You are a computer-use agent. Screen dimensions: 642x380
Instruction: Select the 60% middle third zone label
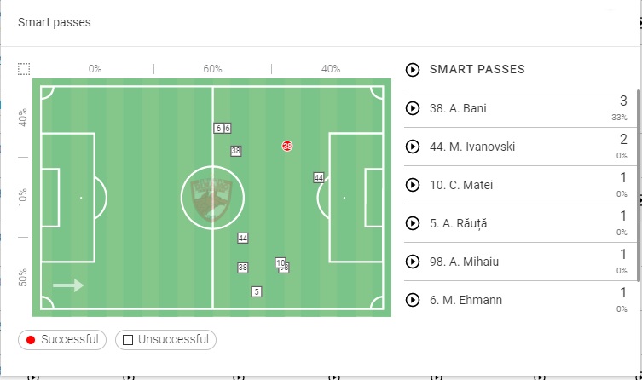click(x=212, y=69)
